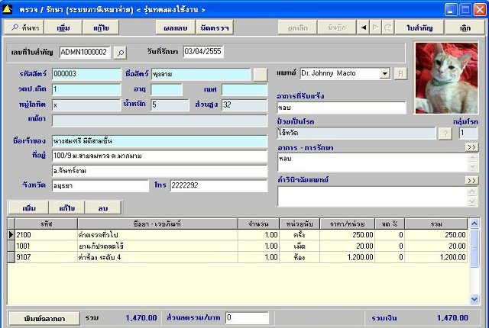This screenshot has width=489, height=328.
Task: Click the R button beside doctor field
Action: (400, 74)
